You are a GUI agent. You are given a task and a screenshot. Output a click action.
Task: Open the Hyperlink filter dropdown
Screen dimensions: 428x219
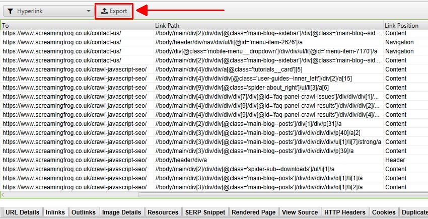(48, 11)
